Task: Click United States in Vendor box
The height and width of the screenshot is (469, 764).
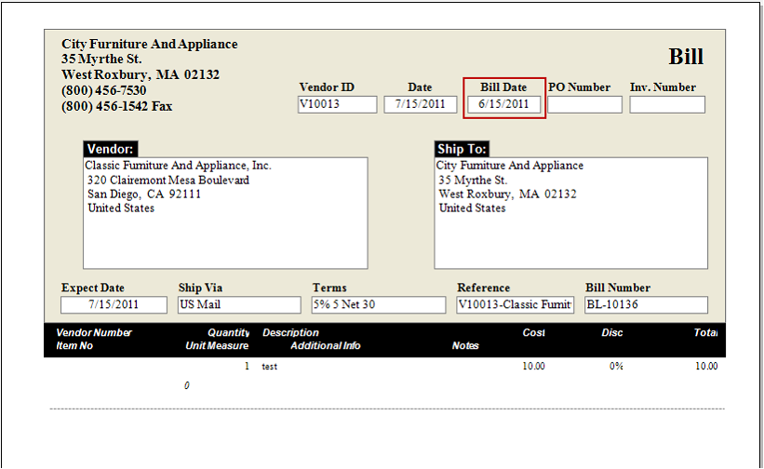Action: [x=121, y=208]
